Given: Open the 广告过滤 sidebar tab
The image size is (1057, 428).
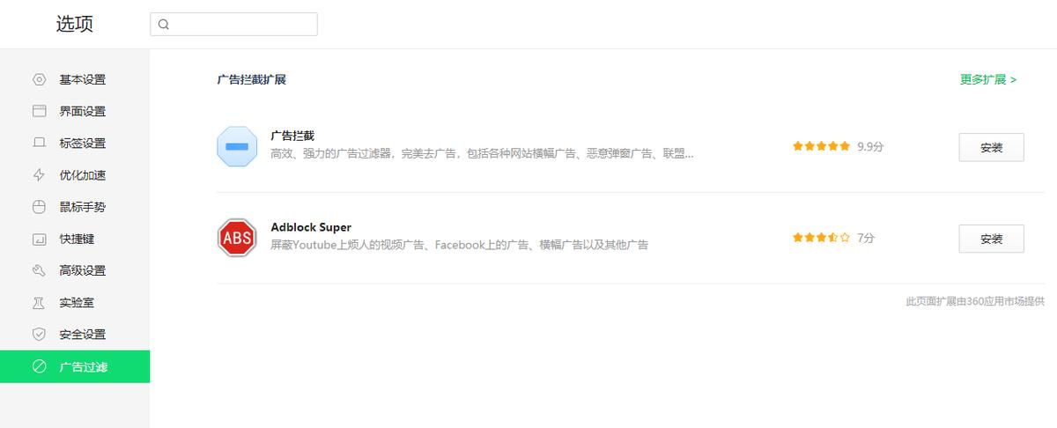Looking at the screenshot, I should click(75, 366).
